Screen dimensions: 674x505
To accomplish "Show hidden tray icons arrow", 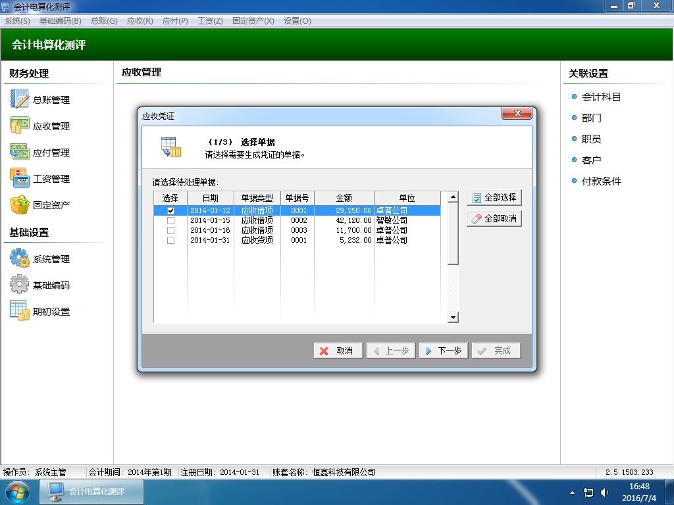I will click(572, 493).
